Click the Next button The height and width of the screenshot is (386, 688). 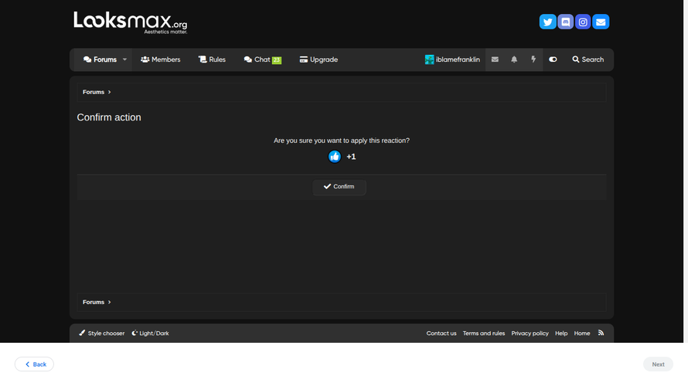pyautogui.click(x=658, y=364)
